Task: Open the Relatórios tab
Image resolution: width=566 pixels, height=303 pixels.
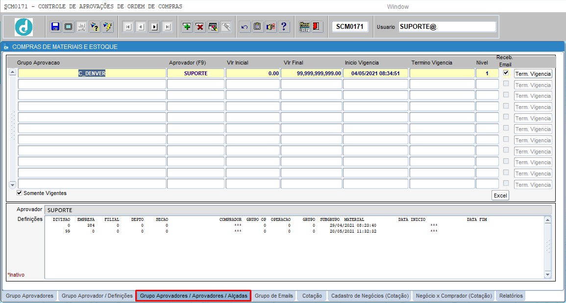Action: pos(511,296)
